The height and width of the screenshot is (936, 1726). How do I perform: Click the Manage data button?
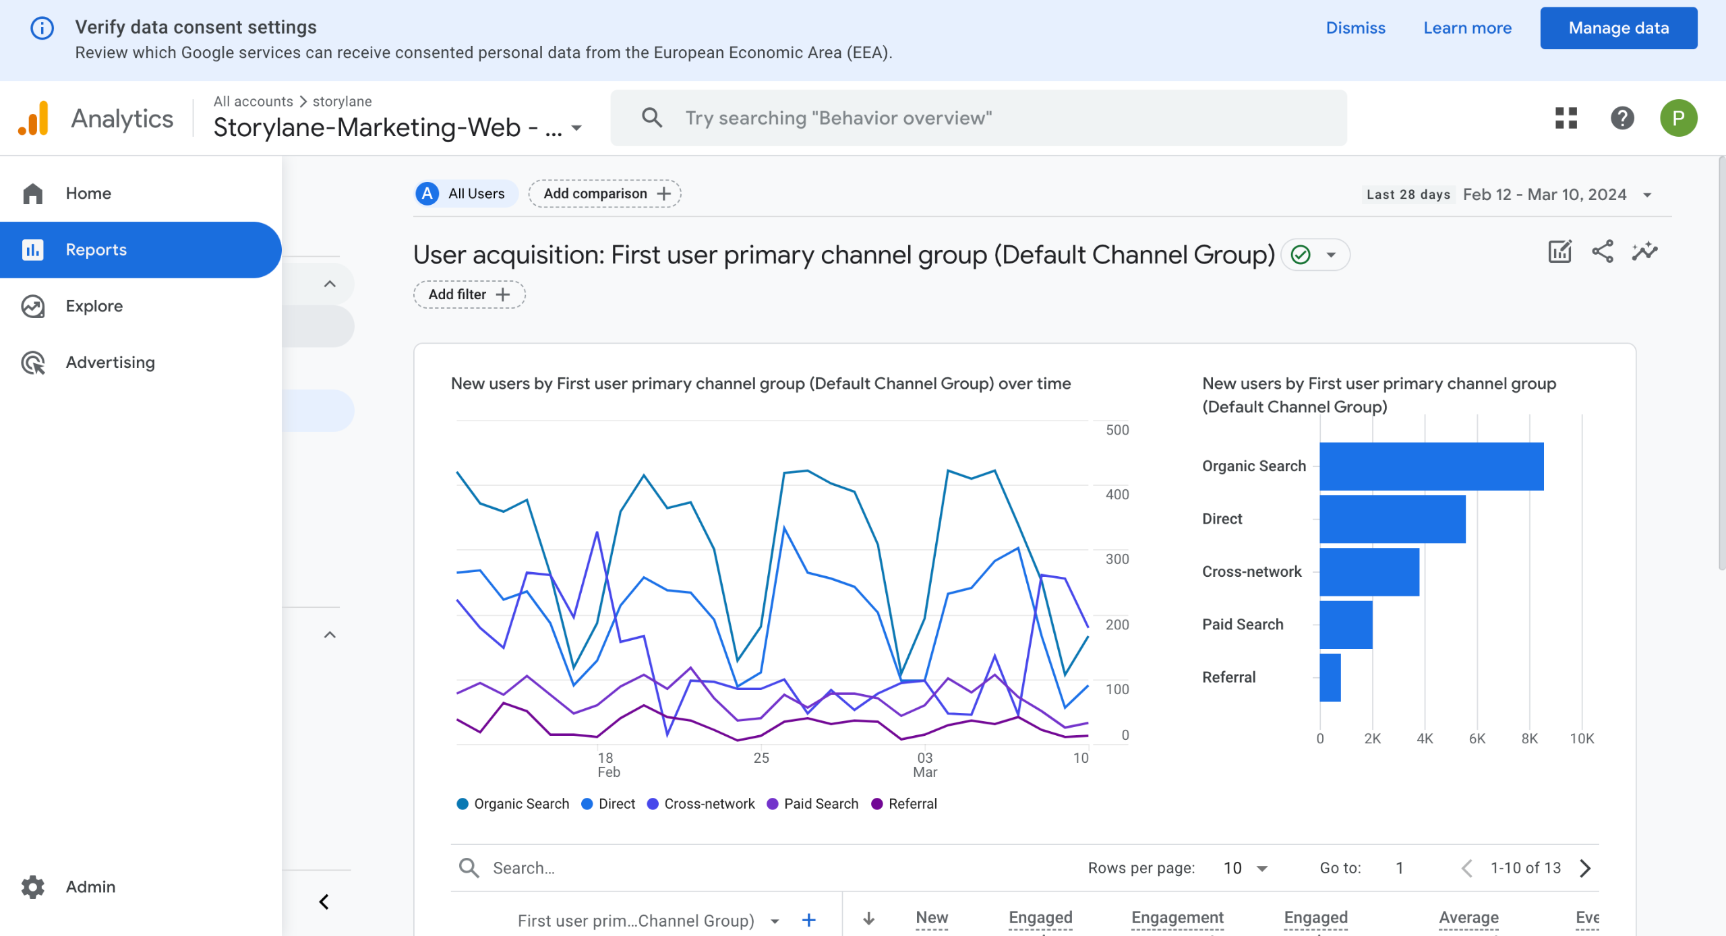tap(1618, 28)
